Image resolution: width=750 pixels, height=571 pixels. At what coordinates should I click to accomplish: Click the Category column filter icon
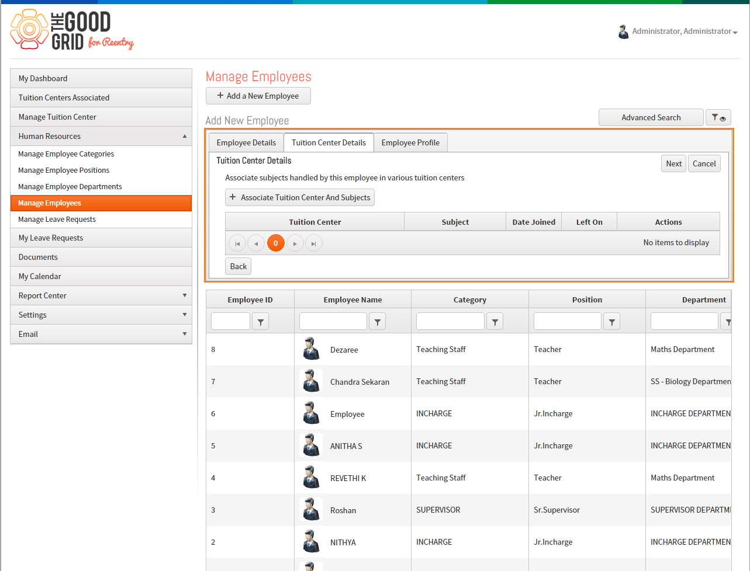click(x=495, y=321)
